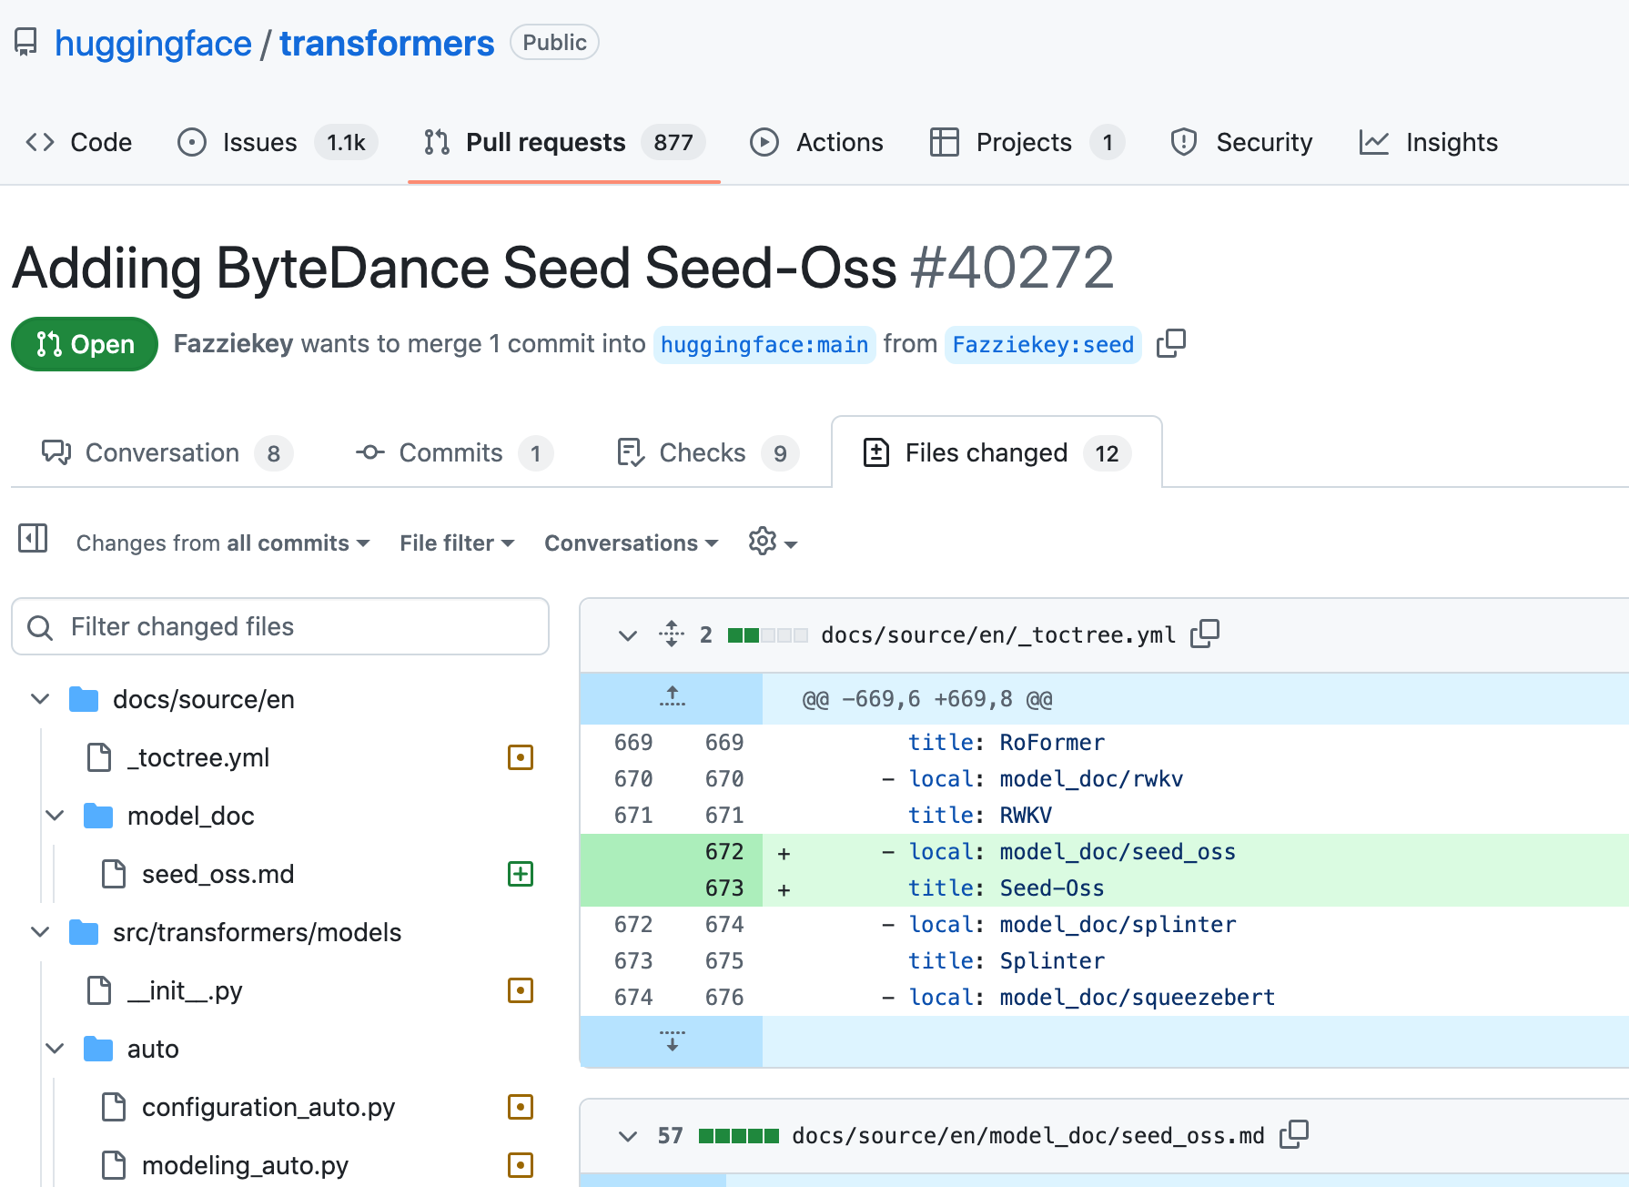The width and height of the screenshot is (1629, 1187).
Task: Copy seed_oss.md file path
Action: pyautogui.click(x=1293, y=1134)
